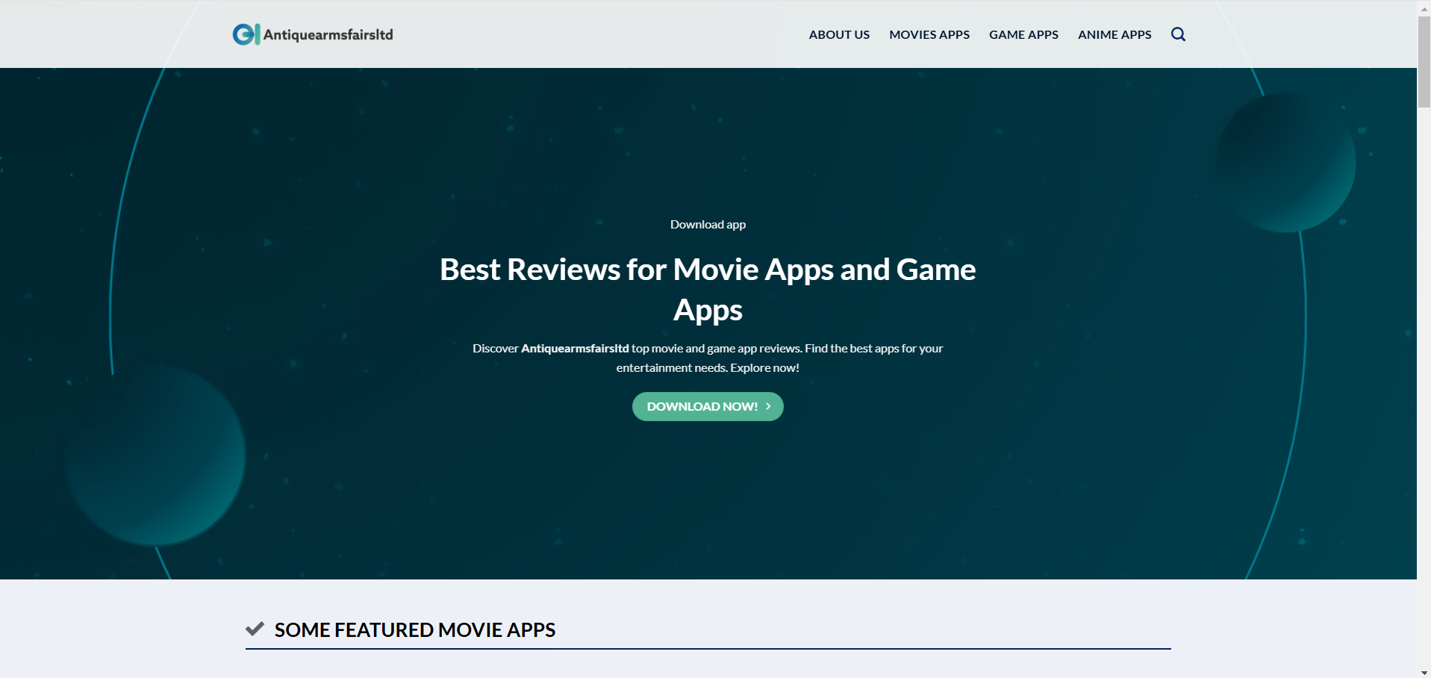This screenshot has height=678, width=1431.
Task: Open the Game Apps menu item
Action: [1023, 34]
